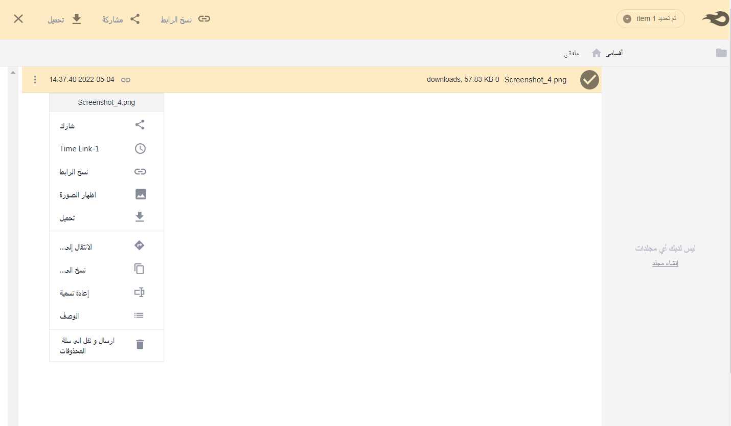Image resolution: width=731 pixels, height=426 pixels.
Task: Click the image preview icon in menu
Action: pyautogui.click(x=141, y=194)
